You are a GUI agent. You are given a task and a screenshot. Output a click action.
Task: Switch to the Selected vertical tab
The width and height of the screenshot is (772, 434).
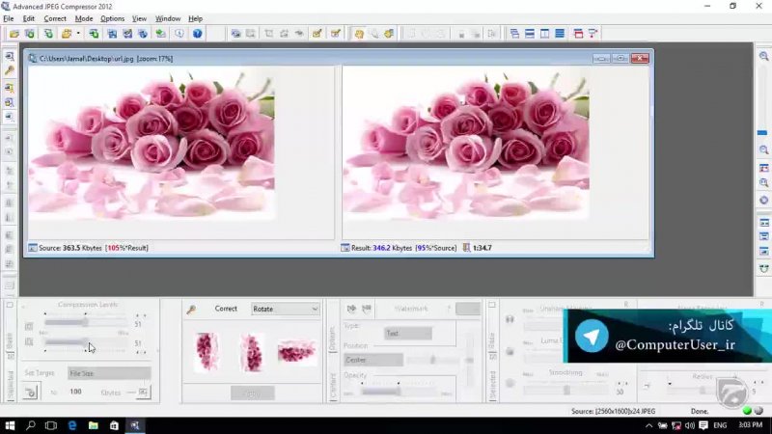click(x=11, y=381)
